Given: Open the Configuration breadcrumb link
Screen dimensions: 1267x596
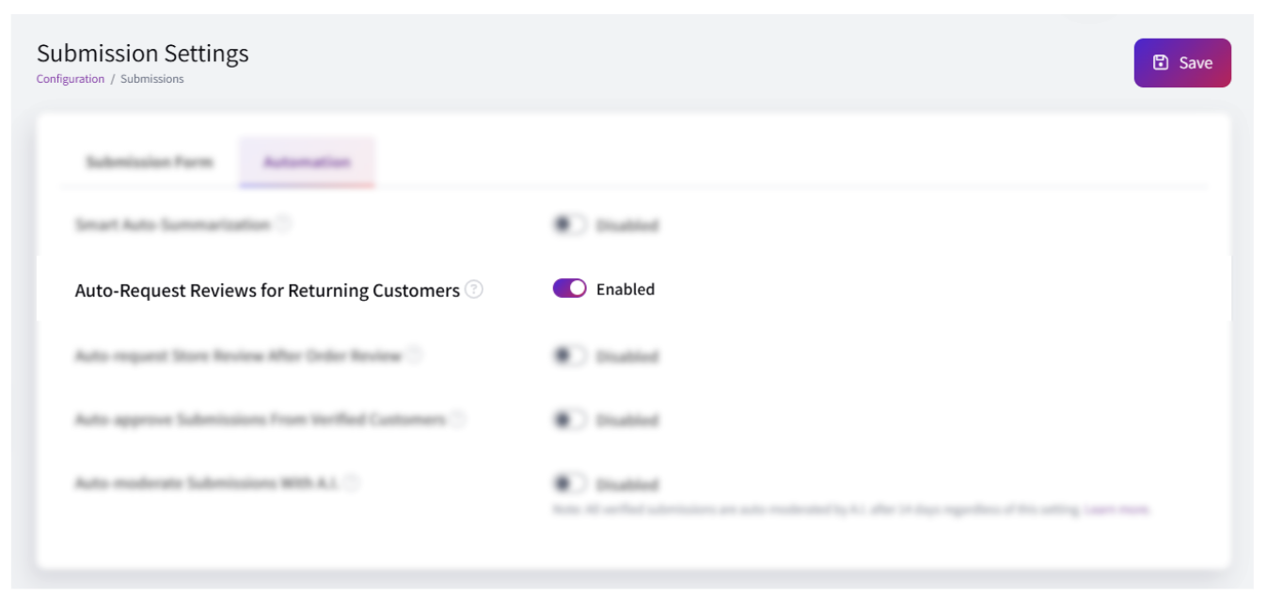Looking at the screenshot, I should tap(70, 79).
